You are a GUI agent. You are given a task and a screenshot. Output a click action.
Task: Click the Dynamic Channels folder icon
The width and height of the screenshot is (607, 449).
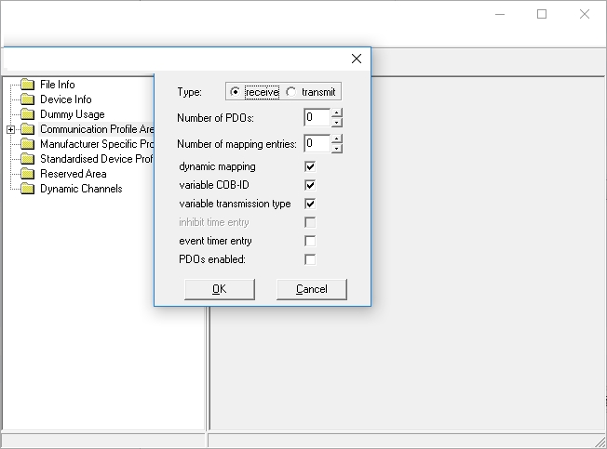(x=27, y=189)
